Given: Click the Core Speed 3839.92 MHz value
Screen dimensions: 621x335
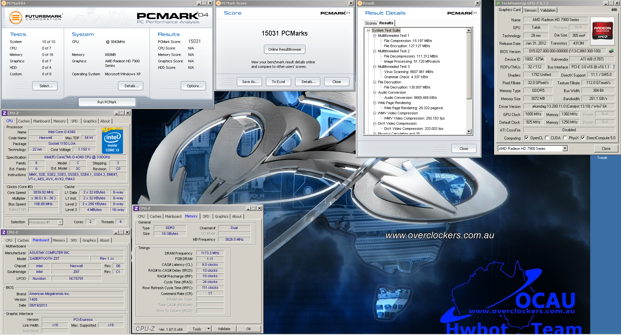Looking at the screenshot, I should click(x=43, y=193).
